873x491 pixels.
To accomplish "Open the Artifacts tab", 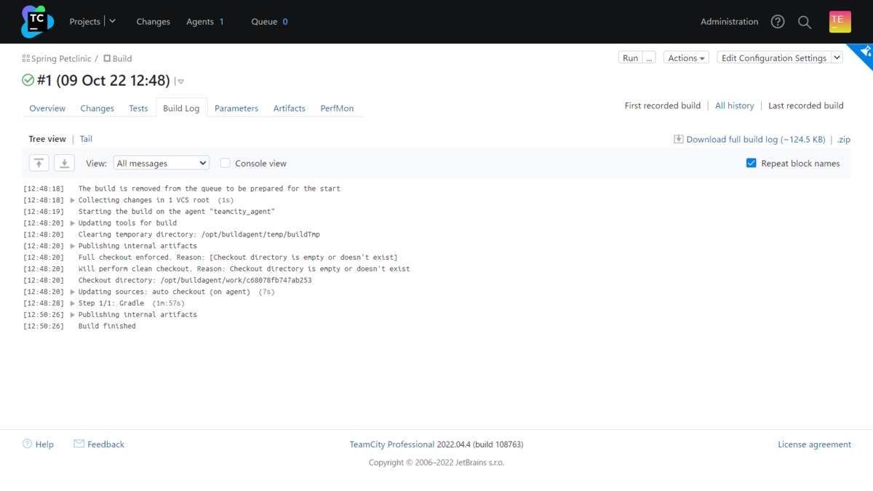I will pos(289,108).
